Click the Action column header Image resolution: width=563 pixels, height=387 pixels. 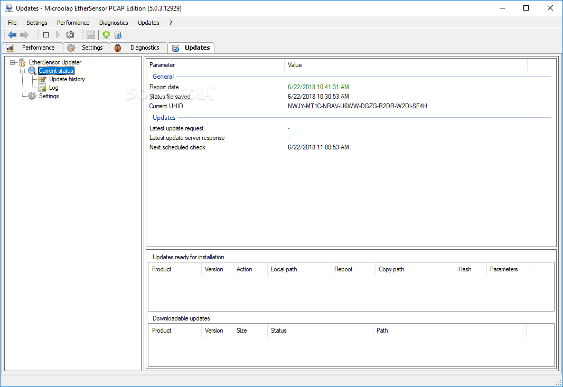click(250, 269)
